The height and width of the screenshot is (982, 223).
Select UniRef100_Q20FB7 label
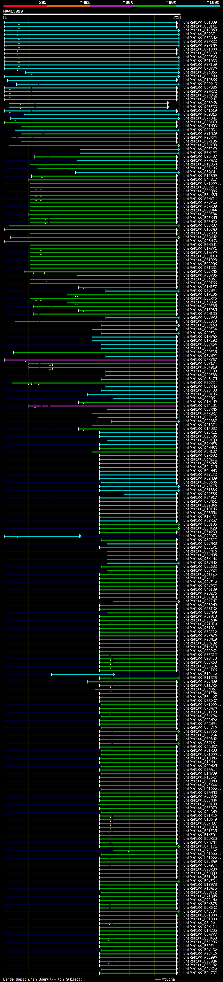pos(200,157)
